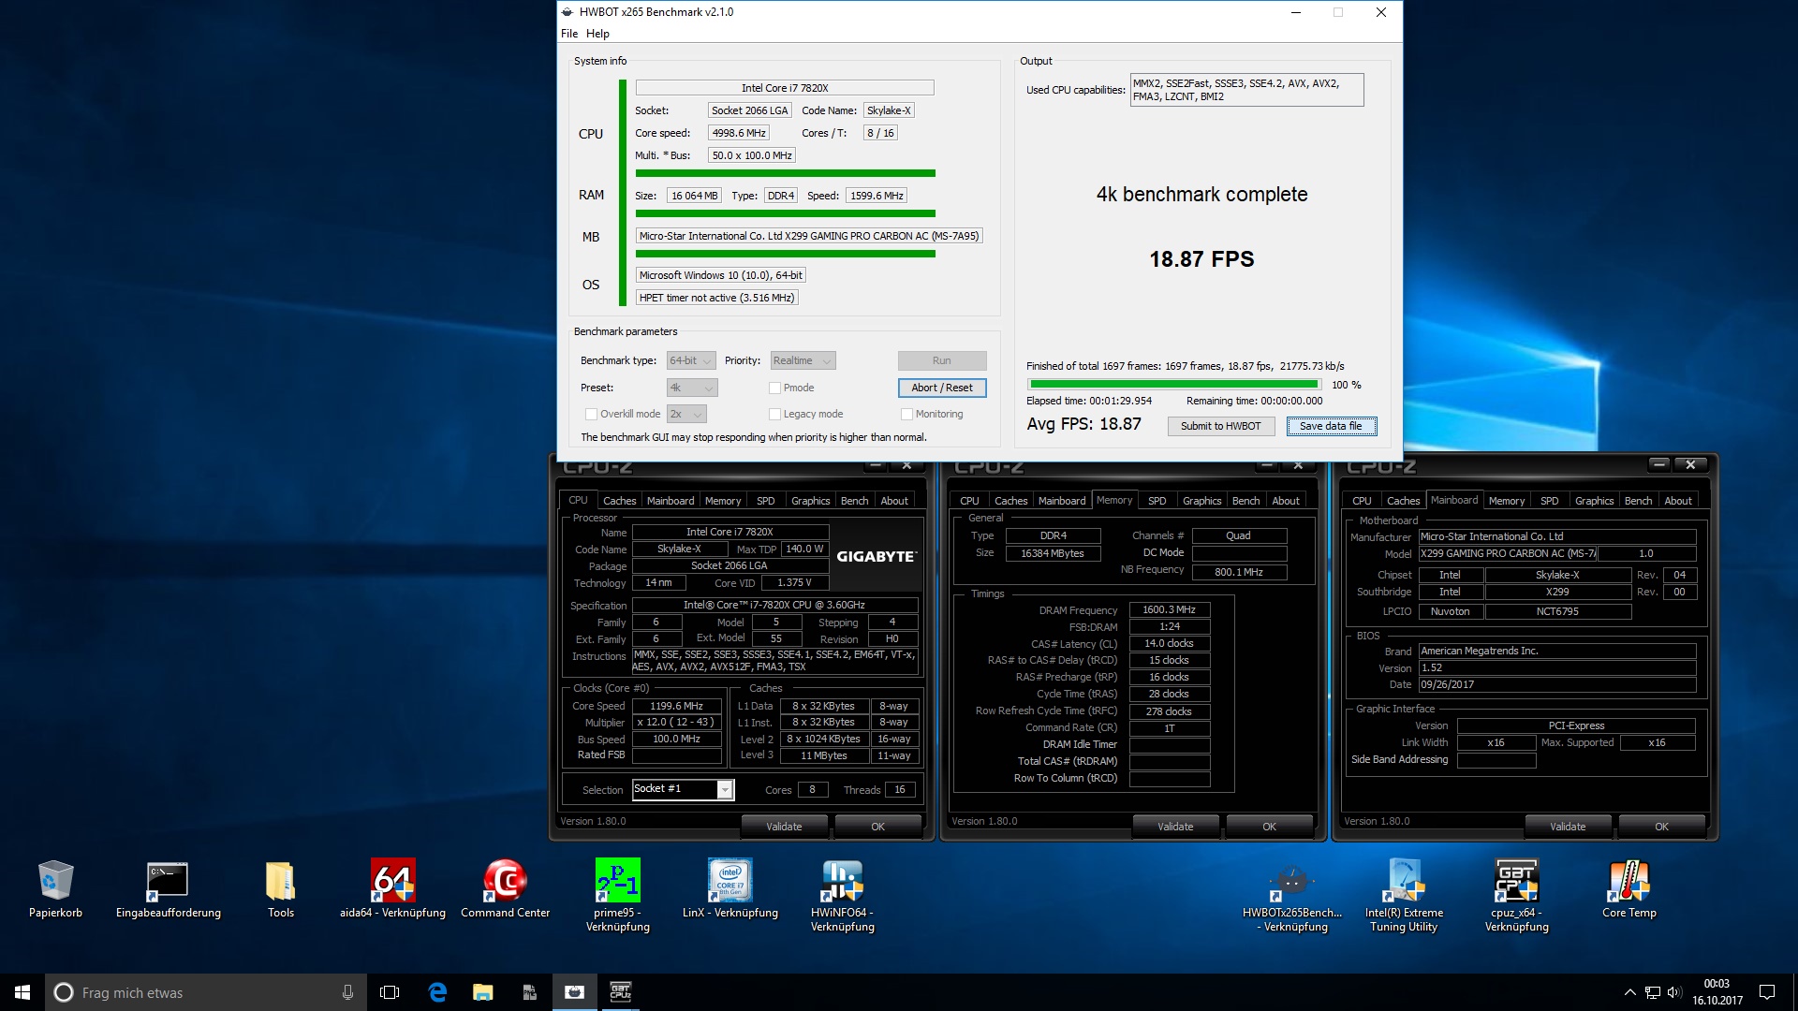
Task: Launch Microsoft Edge from taskbar
Action: (x=437, y=992)
